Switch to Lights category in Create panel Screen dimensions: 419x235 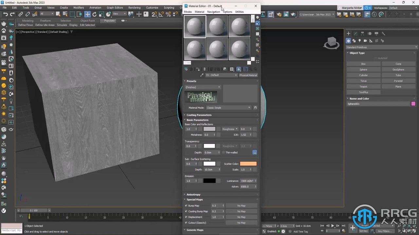tap(360, 41)
